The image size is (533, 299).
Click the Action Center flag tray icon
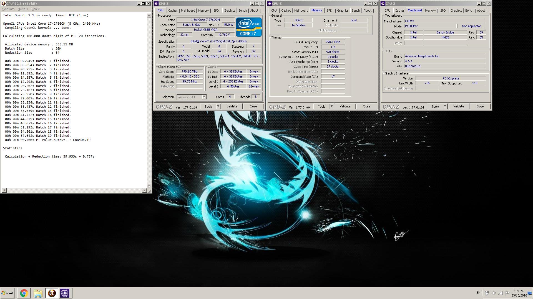point(507,293)
